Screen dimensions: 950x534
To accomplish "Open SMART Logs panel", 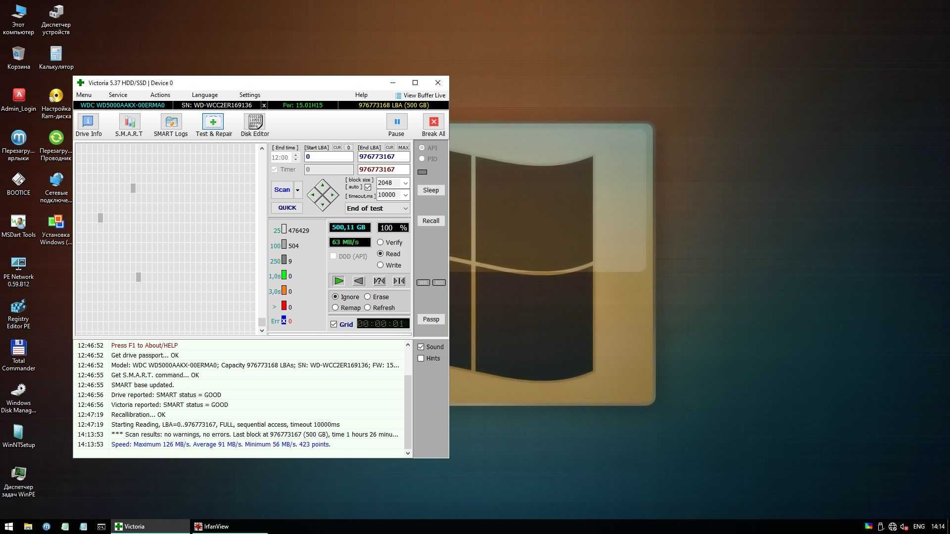I will click(171, 125).
